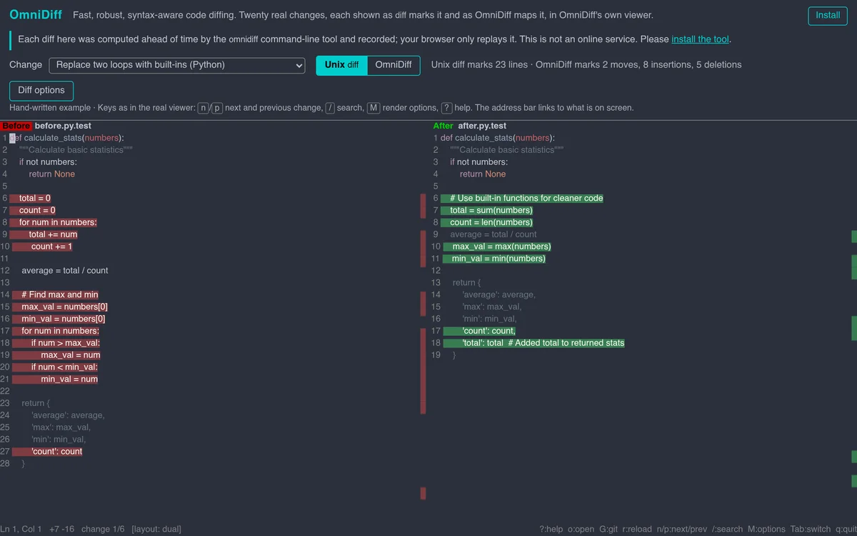857x536 pixels.
Task: Click '?:help' in the status bar
Action: (551, 529)
